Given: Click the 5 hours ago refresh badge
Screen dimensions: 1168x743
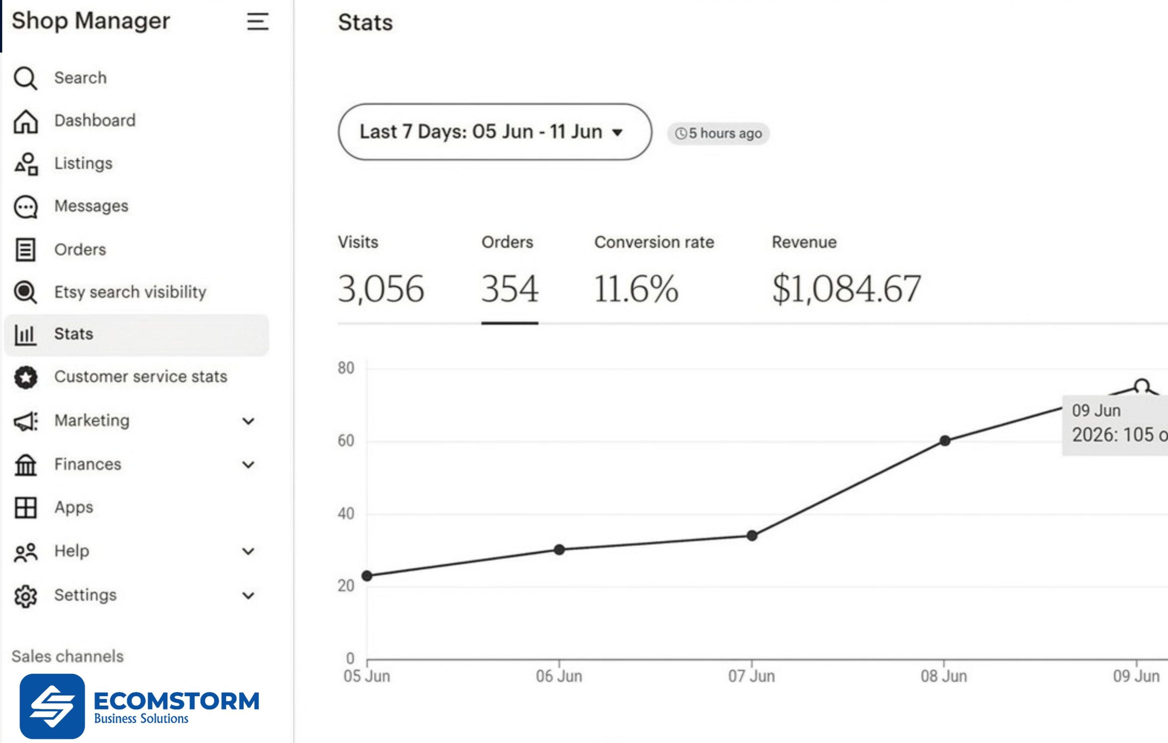Looking at the screenshot, I should click(x=718, y=133).
